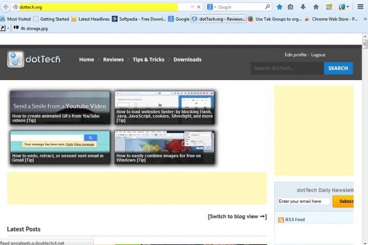The height and width of the screenshot is (245, 368).
Task: Open the extension icon dropdown beside the menu
Action: 344,7
